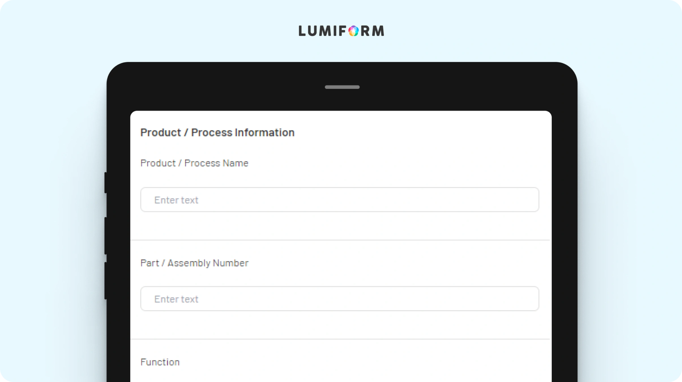Click the 'Enter text' placeholder under Part / Assembly Number
The image size is (682, 382).
176,299
